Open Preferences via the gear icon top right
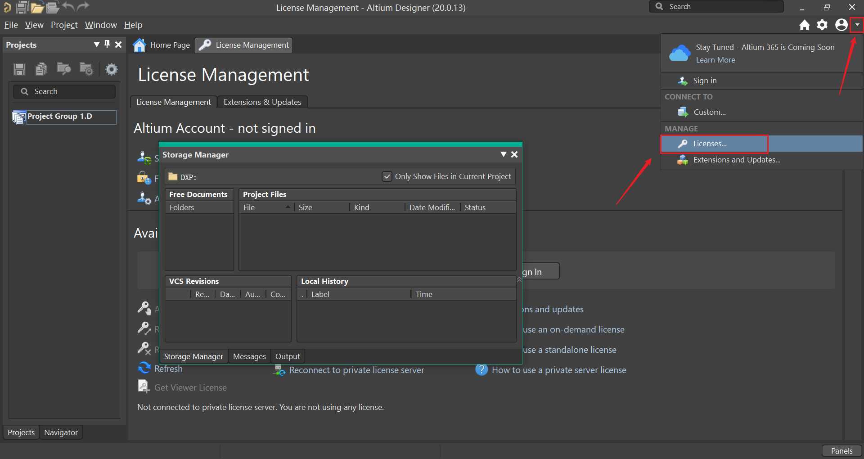The height and width of the screenshot is (459, 864). [822, 25]
